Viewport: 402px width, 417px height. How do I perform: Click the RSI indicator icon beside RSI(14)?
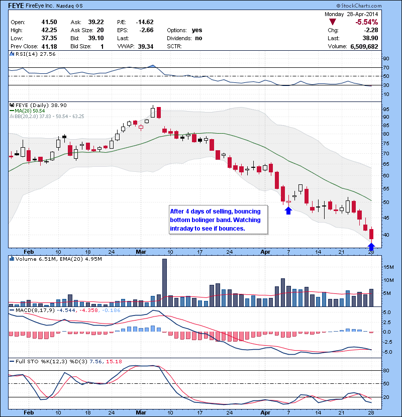[x=12, y=54]
